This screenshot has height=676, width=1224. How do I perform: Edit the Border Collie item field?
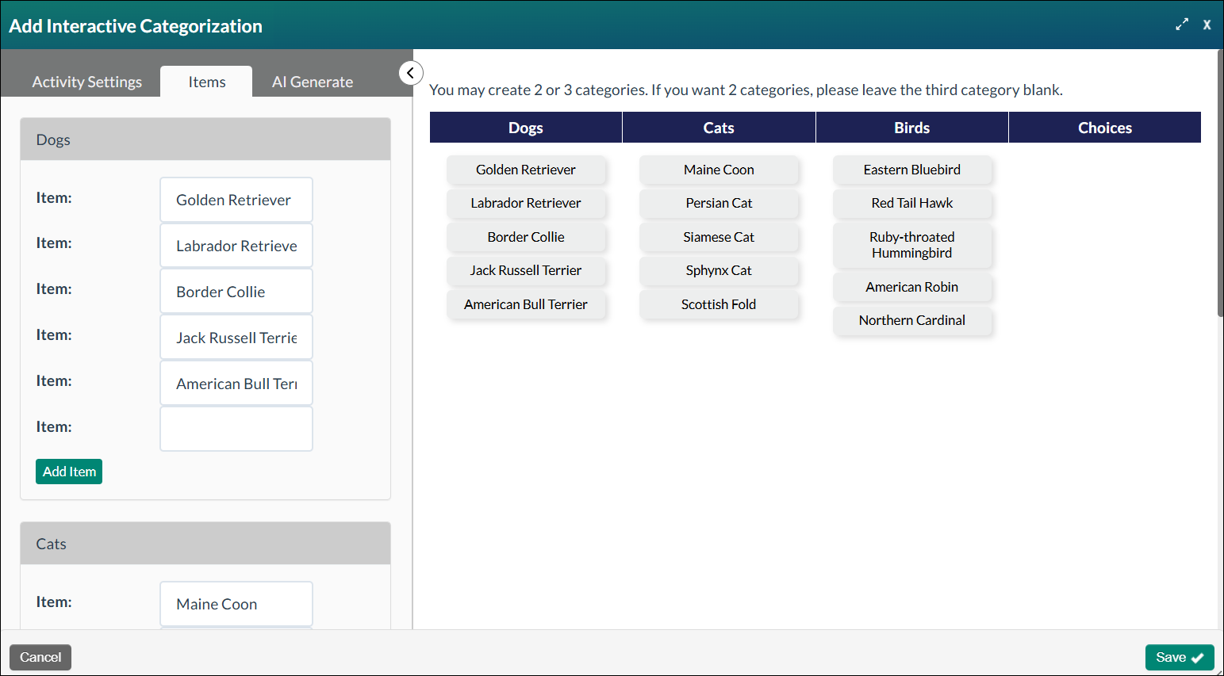236,291
